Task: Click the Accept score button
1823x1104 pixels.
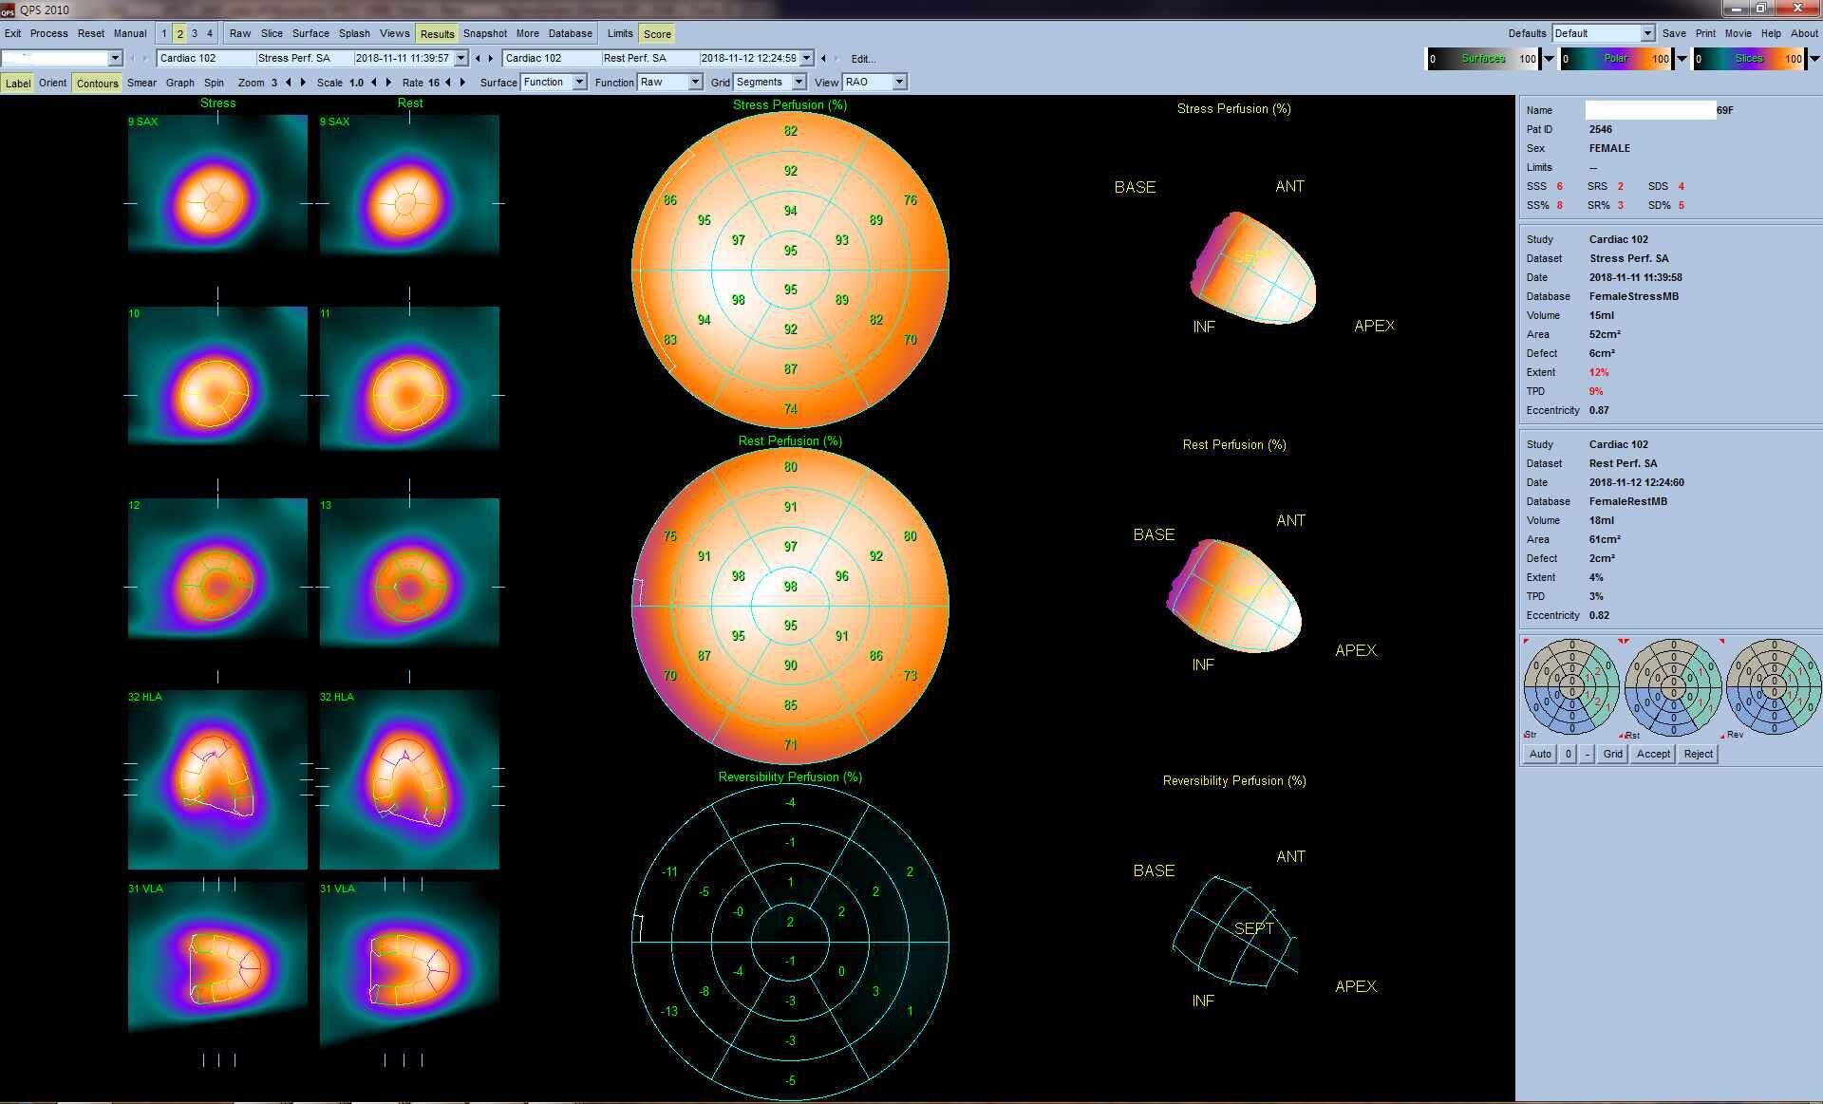Action: [x=1653, y=755]
